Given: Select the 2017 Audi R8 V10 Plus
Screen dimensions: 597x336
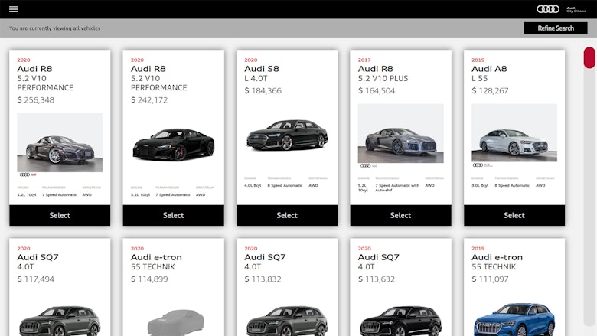Looking at the screenshot, I should point(400,215).
